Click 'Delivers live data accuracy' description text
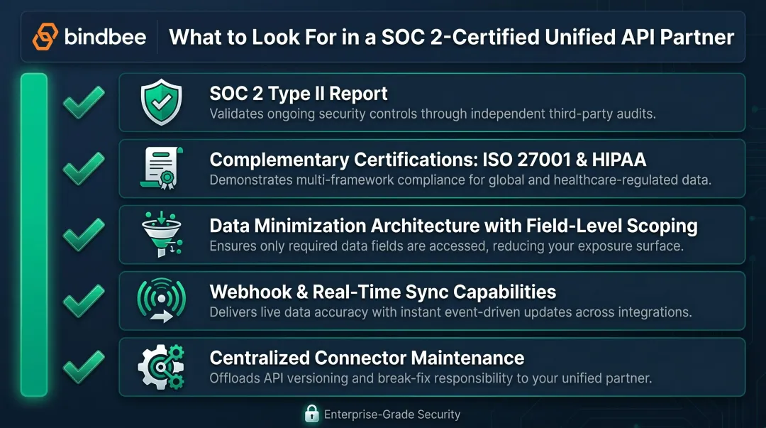 (x=450, y=312)
